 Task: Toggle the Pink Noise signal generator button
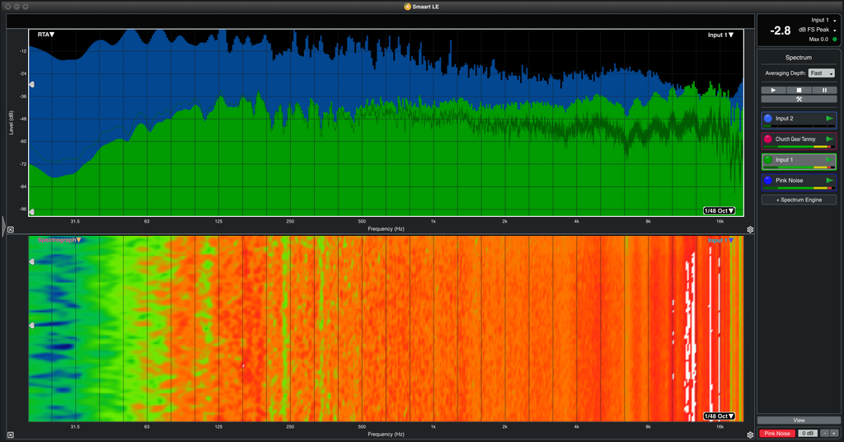click(776, 434)
